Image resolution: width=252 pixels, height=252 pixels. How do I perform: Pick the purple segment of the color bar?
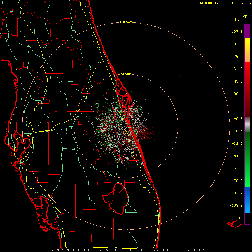pos(247,31)
